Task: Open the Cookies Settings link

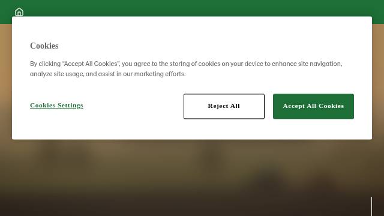Action: 56,106
